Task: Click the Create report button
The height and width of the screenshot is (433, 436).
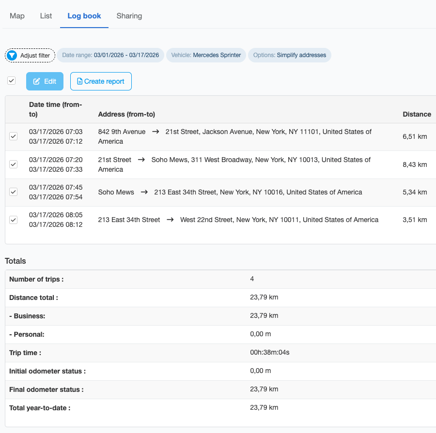Action: pyautogui.click(x=101, y=81)
